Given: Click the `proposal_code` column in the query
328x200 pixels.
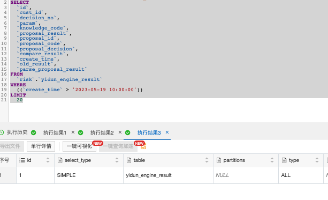Looking at the screenshot, I should click(x=40, y=43).
